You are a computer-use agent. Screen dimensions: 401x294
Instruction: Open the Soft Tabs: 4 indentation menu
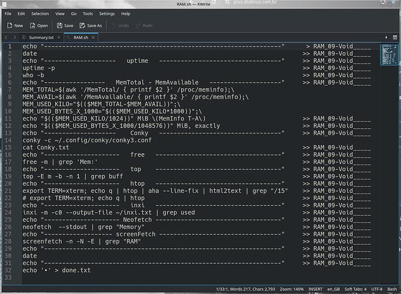(356, 289)
